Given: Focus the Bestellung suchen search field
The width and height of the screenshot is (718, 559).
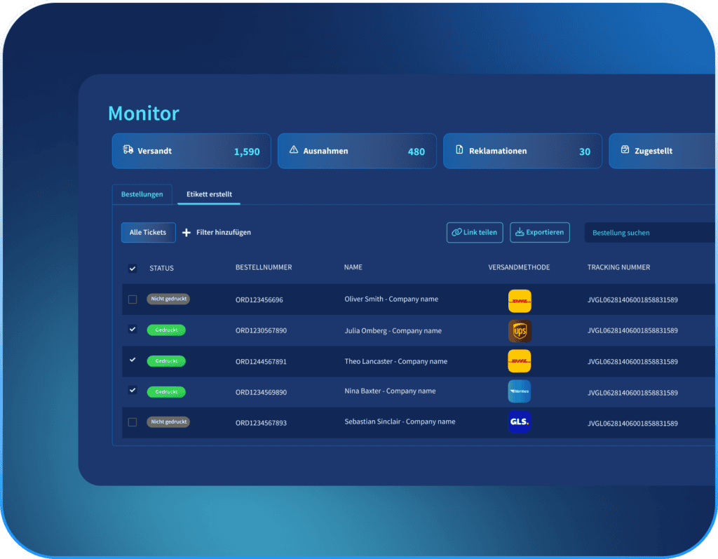Looking at the screenshot, I should point(650,232).
